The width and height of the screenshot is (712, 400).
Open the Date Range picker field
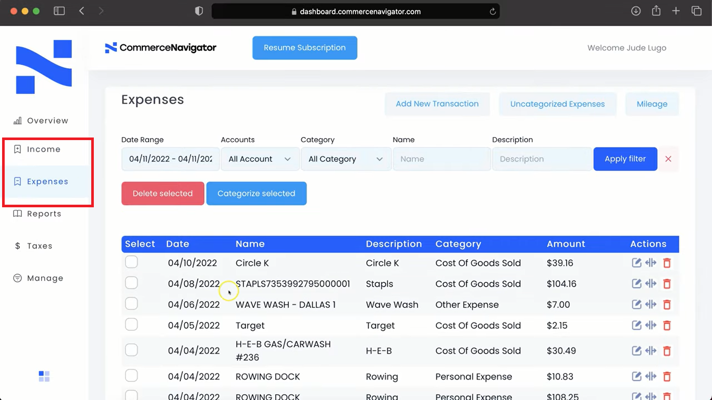pos(170,159)
